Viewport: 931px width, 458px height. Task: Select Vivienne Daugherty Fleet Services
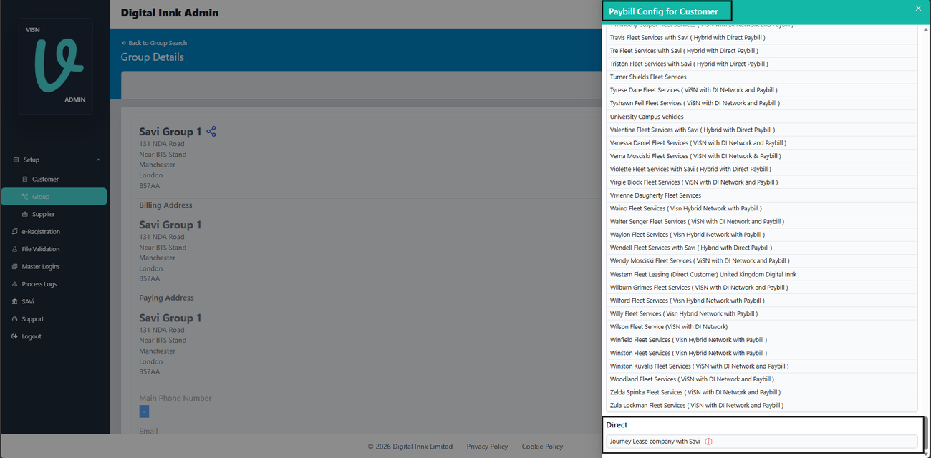click(x=761, y=195)
